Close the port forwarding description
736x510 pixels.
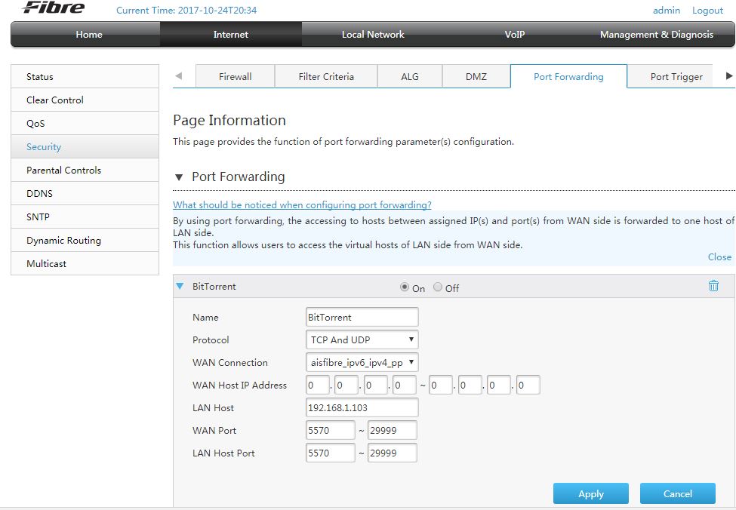click(x=719, y=257)
